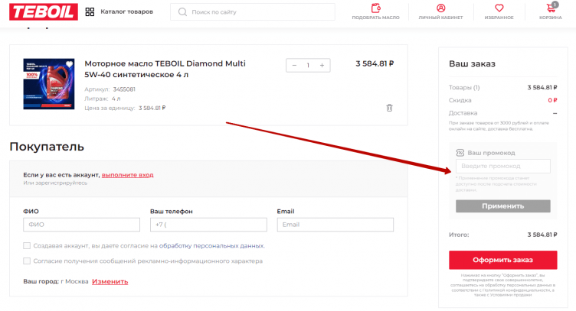Click the выполните вход login link
This screenshot has height=311, width=576.
(x=127, y=175)
